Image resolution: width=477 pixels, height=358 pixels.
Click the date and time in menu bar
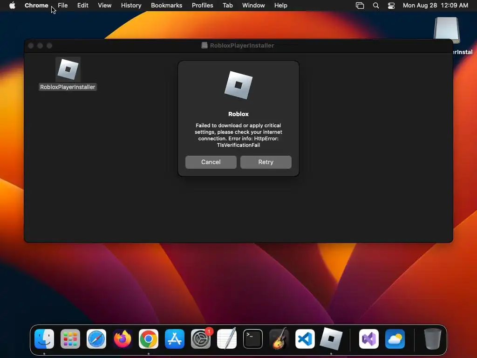click(436, 6)
